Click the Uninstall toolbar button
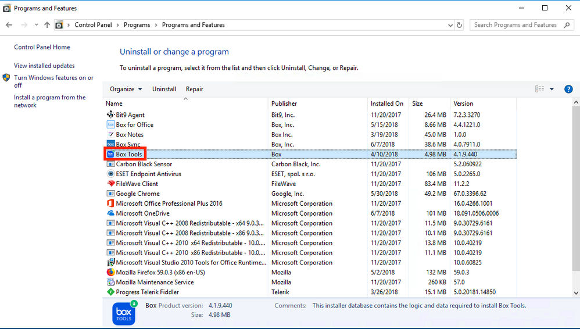 pyautogui.click(x=164, y=89)
